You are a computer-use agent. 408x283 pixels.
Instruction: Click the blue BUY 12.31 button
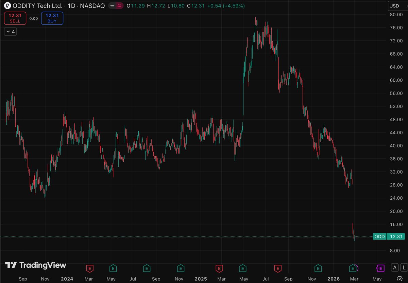tap(52, 18)
